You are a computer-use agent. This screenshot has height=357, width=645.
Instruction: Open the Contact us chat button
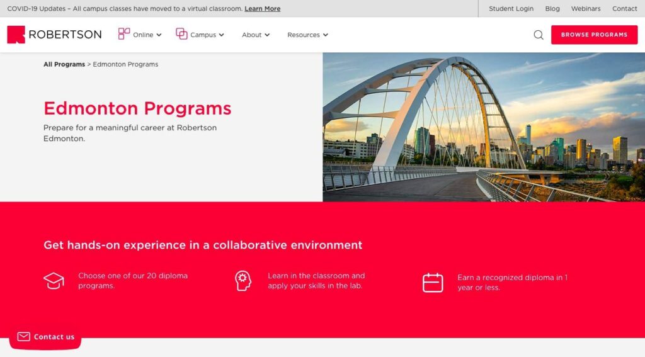click(x=45, y=337)
